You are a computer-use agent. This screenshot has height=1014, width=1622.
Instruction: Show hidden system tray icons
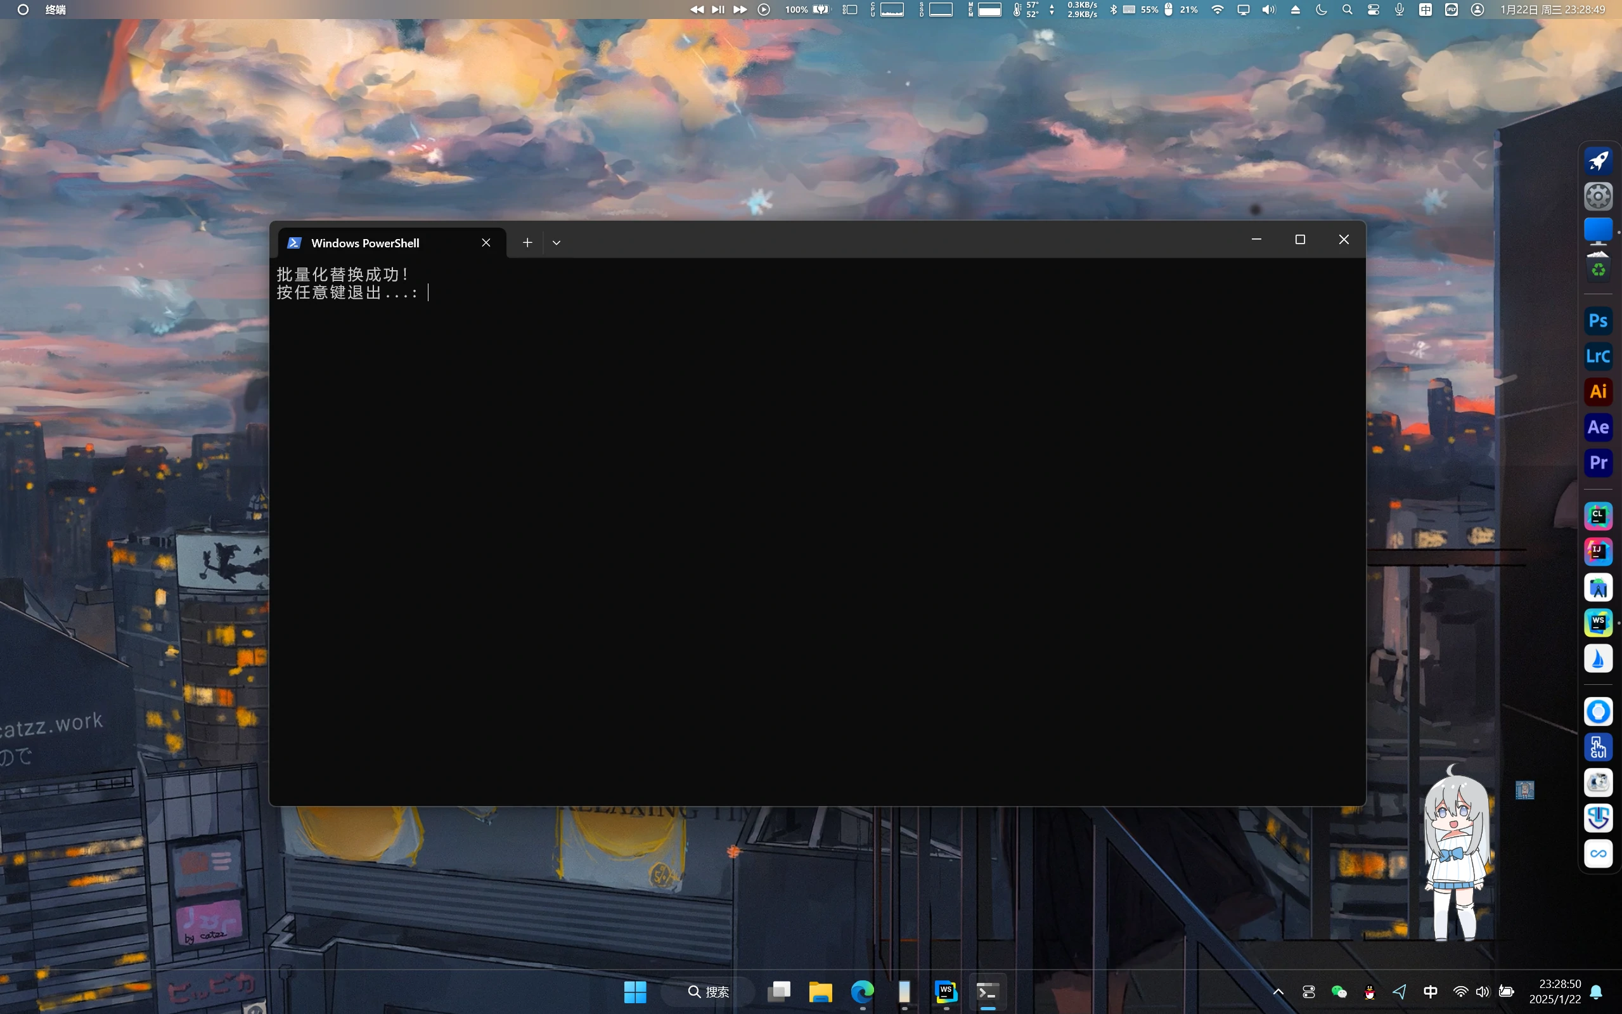click(1278, 992)
